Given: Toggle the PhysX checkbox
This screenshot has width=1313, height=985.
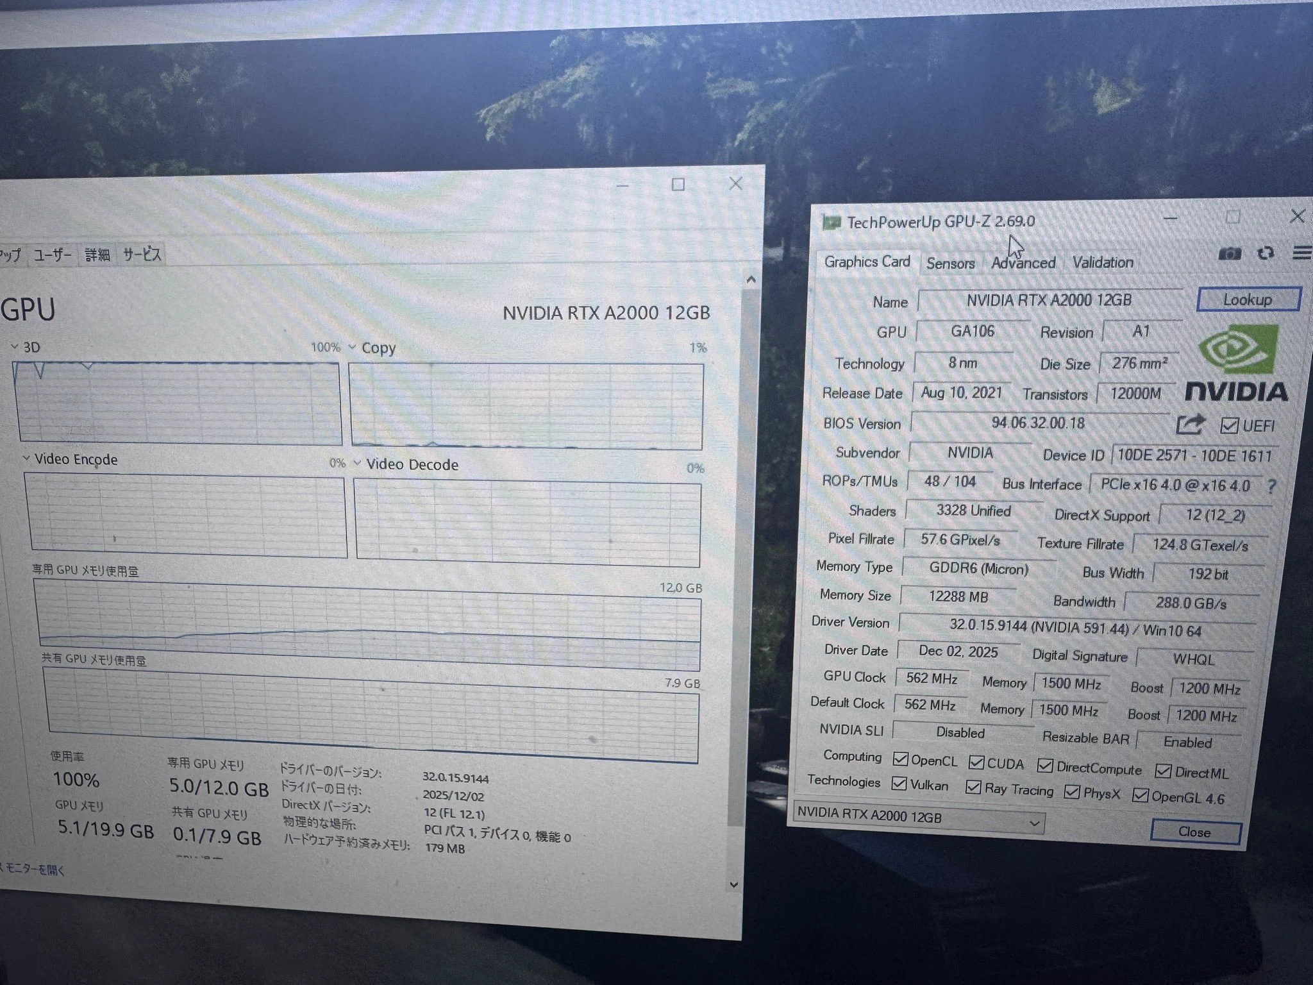Looking at the screenshot, I should tap(1071, 792).
